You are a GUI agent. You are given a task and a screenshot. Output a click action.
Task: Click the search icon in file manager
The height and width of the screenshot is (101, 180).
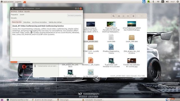(x=113, y=16)
